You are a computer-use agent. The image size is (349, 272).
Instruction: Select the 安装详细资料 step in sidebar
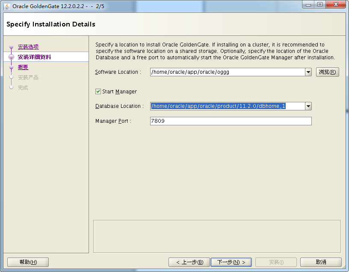pos(35,57)
